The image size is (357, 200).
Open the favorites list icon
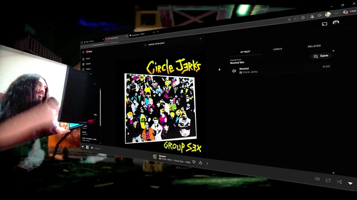point(320,16)
